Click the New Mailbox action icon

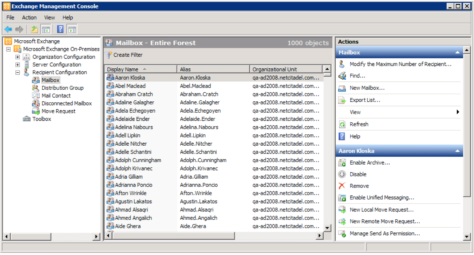click(x=342, y=88)
